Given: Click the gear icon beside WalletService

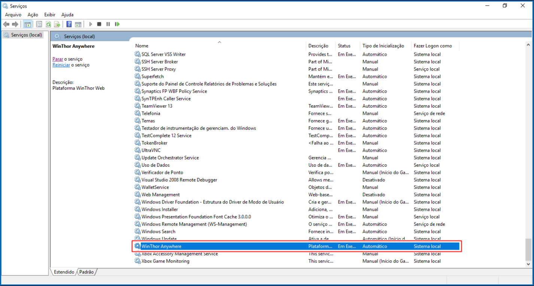Looking at the screenshot, I should coord(137,187).
